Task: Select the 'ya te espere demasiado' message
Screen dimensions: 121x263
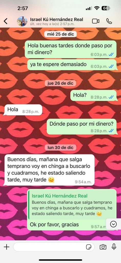Action: point(72,65)
